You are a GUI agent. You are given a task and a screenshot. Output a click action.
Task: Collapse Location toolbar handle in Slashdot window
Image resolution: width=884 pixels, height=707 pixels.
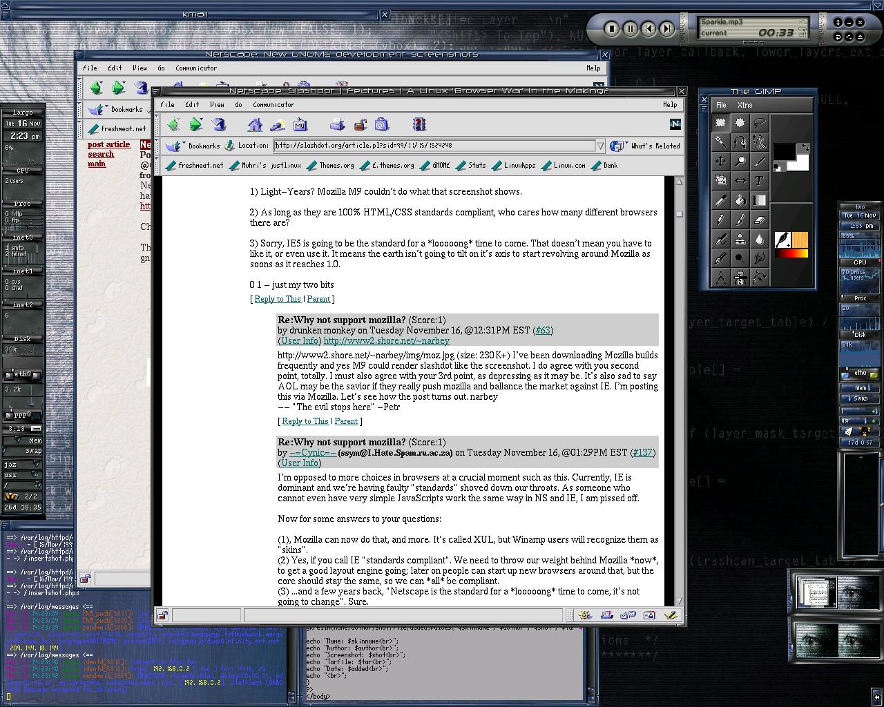[x=158, y=146]
